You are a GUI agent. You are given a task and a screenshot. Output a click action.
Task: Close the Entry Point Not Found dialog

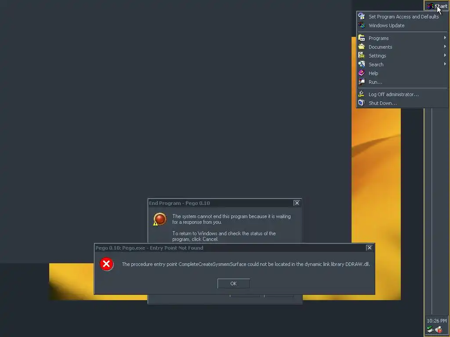click(369, 247)
